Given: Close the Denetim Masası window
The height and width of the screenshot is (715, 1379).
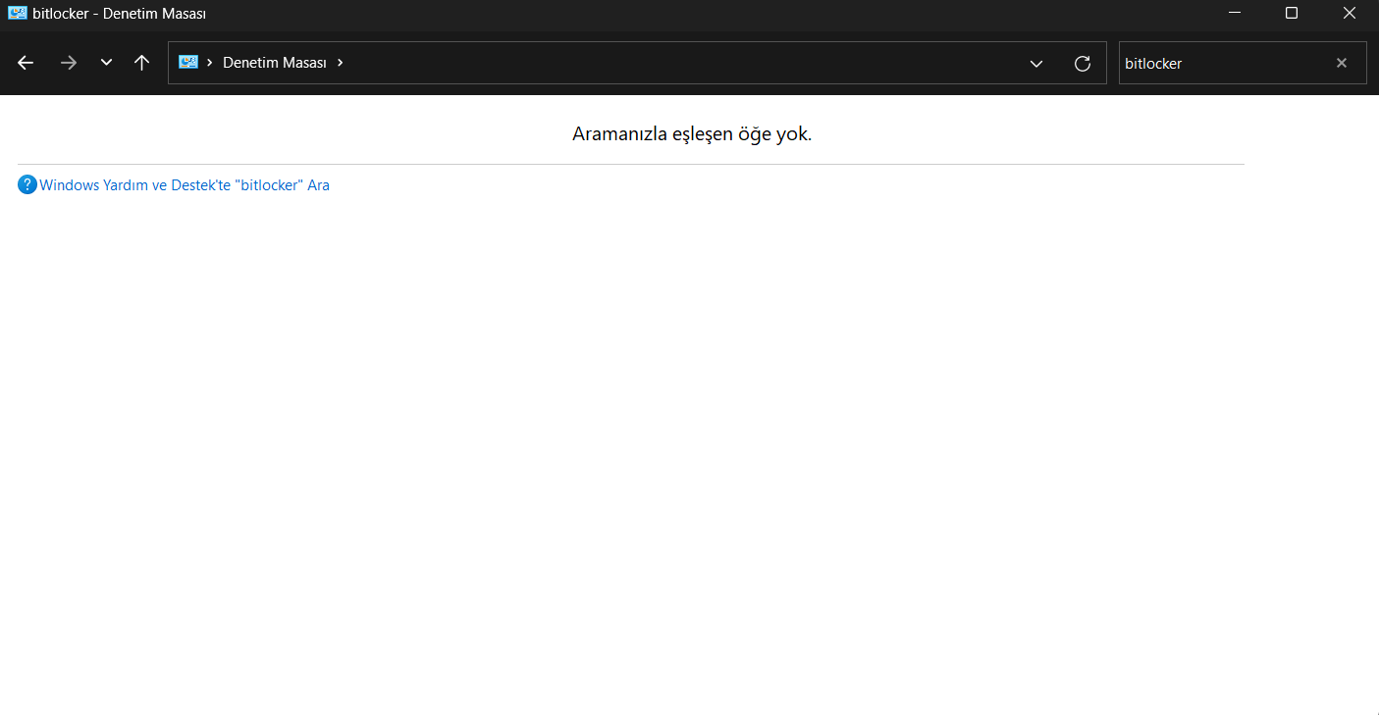Looking at the screenshot, I should pyautogui.click(x=1350, y=13).
